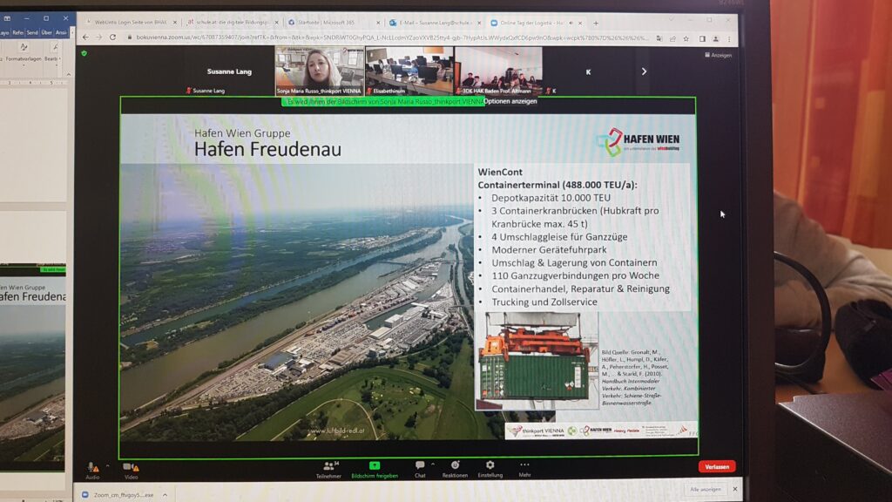Click the Zoom address bar URL
This screenshot has height=502, width=892.
click(391, 38)
